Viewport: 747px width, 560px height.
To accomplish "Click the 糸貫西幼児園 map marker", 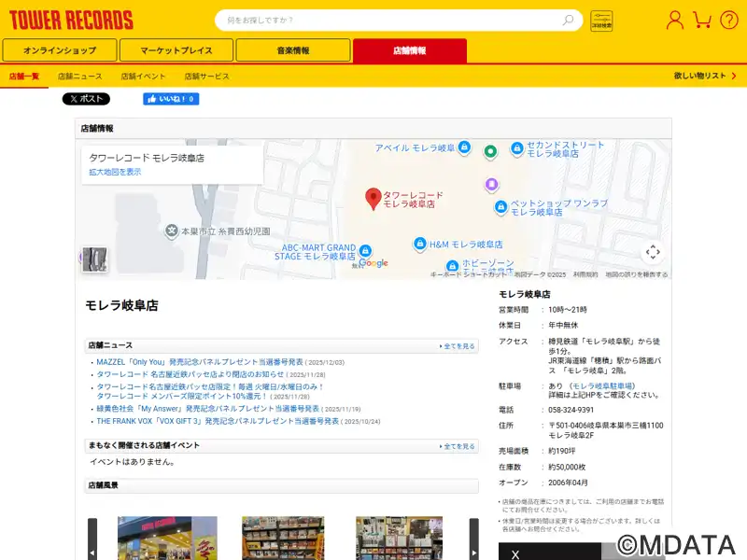I will pyautogui.click(x=172, y=231).
